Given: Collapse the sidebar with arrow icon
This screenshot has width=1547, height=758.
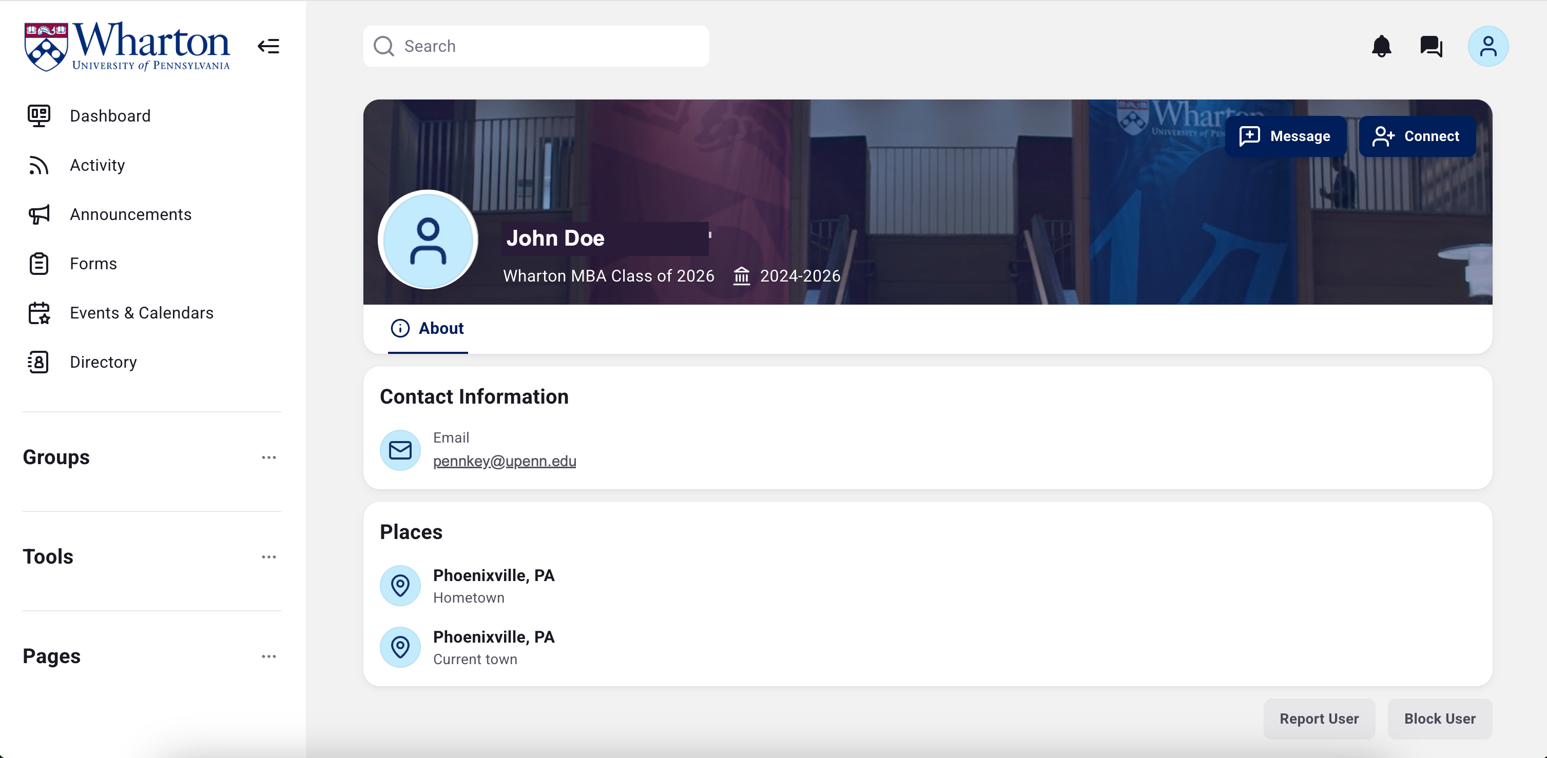Looking at the screenshot, I should point(268,46).
